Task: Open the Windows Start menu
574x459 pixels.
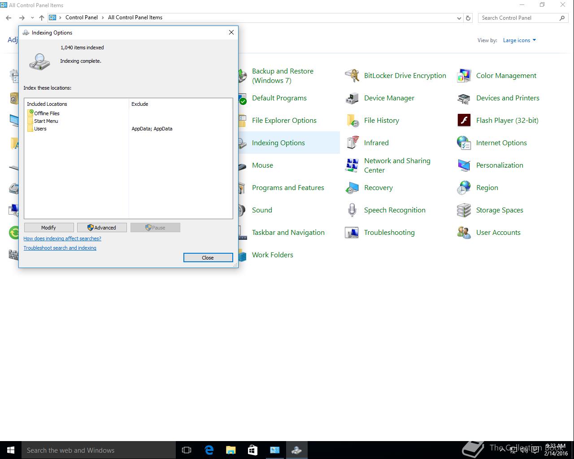Action: pyautogui.click(x=11, y=450)
